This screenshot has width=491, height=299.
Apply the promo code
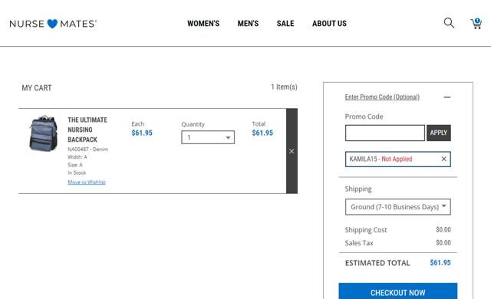point(438,133)
